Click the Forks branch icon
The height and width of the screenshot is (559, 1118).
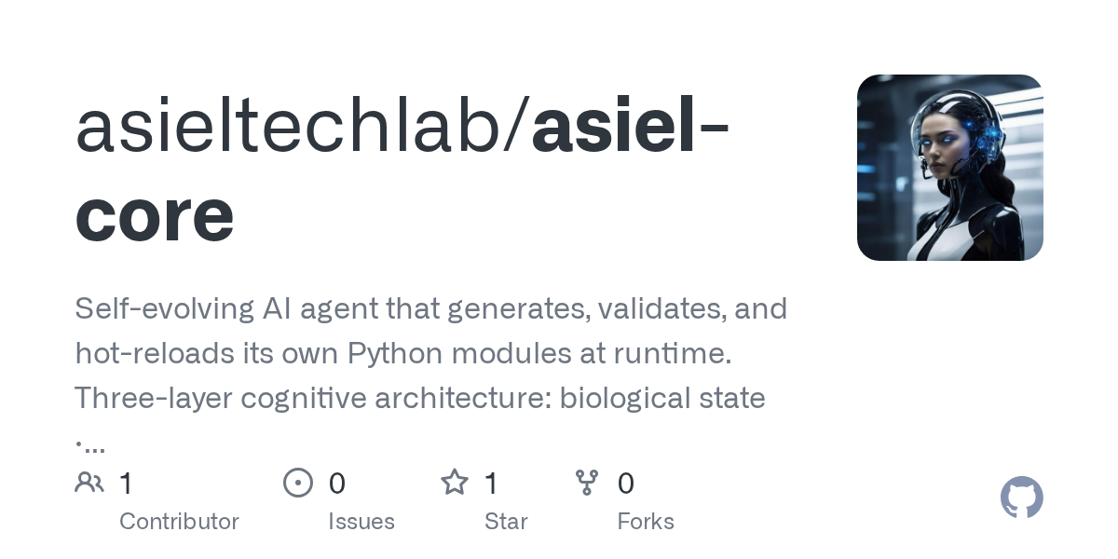coord(587,483)
